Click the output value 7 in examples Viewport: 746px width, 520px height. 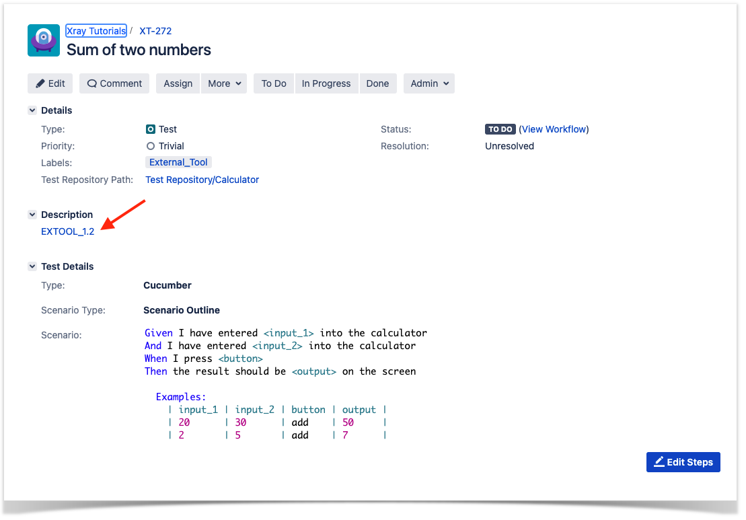tap(345, 435)
